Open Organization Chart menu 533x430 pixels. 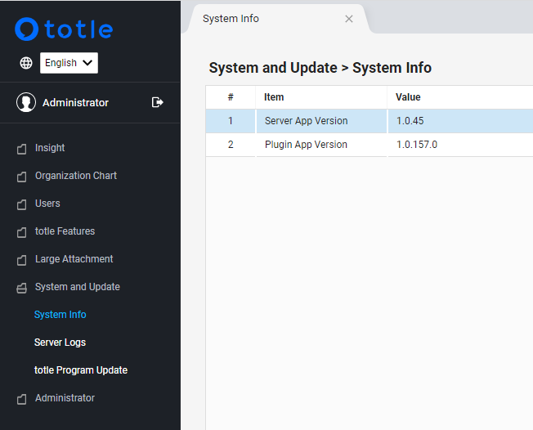coord(76,176)
